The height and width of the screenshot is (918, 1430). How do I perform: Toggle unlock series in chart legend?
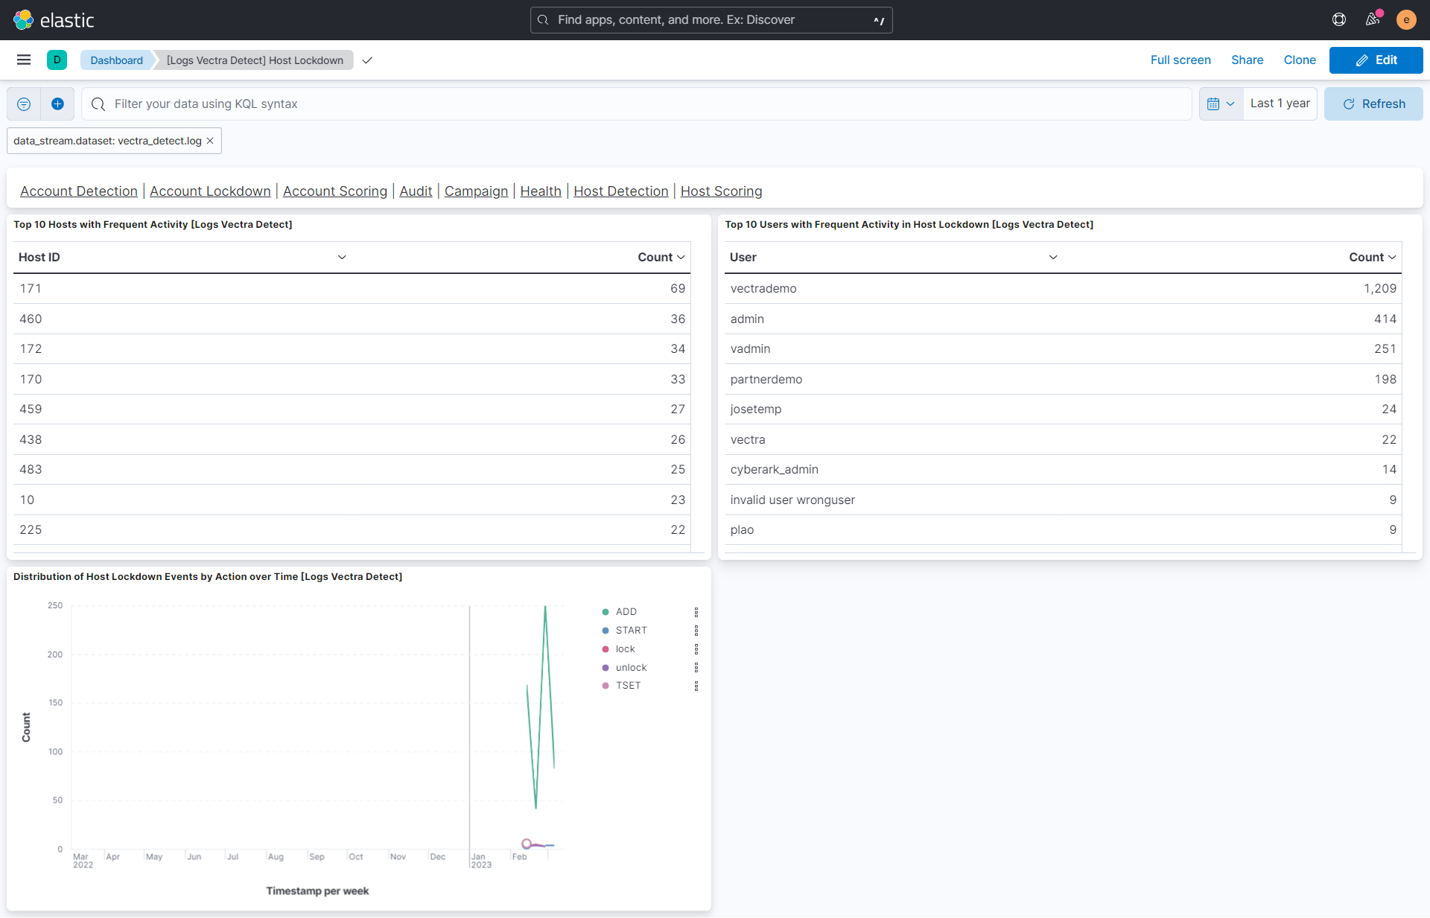coord(632,668)
